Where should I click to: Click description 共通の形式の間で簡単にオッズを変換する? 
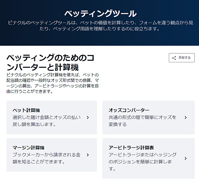point(143,121)
